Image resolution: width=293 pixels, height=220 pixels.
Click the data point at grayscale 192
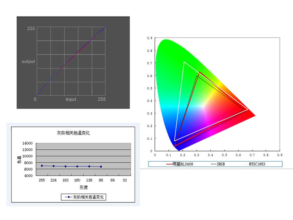pos(66,166)
